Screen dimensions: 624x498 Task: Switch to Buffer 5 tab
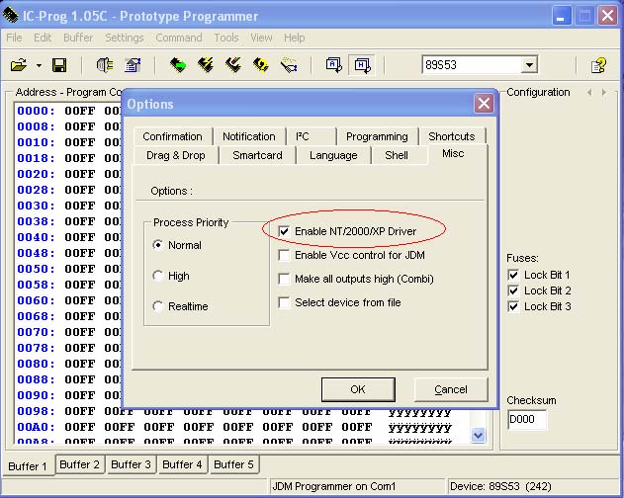[233, 464]
